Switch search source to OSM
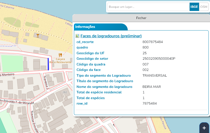This screenshot has width=210, height=133. (203, 7)
